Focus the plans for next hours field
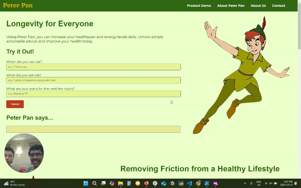The width and height of the screenshot is (301, 188). (x=94, y=94)
